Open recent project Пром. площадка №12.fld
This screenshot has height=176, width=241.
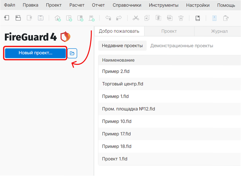[x=169, y=109]
